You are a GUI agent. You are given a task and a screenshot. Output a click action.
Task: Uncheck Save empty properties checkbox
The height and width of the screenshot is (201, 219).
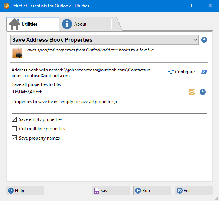(x=14, y=119)
